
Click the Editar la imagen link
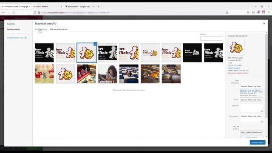point(234,68)
